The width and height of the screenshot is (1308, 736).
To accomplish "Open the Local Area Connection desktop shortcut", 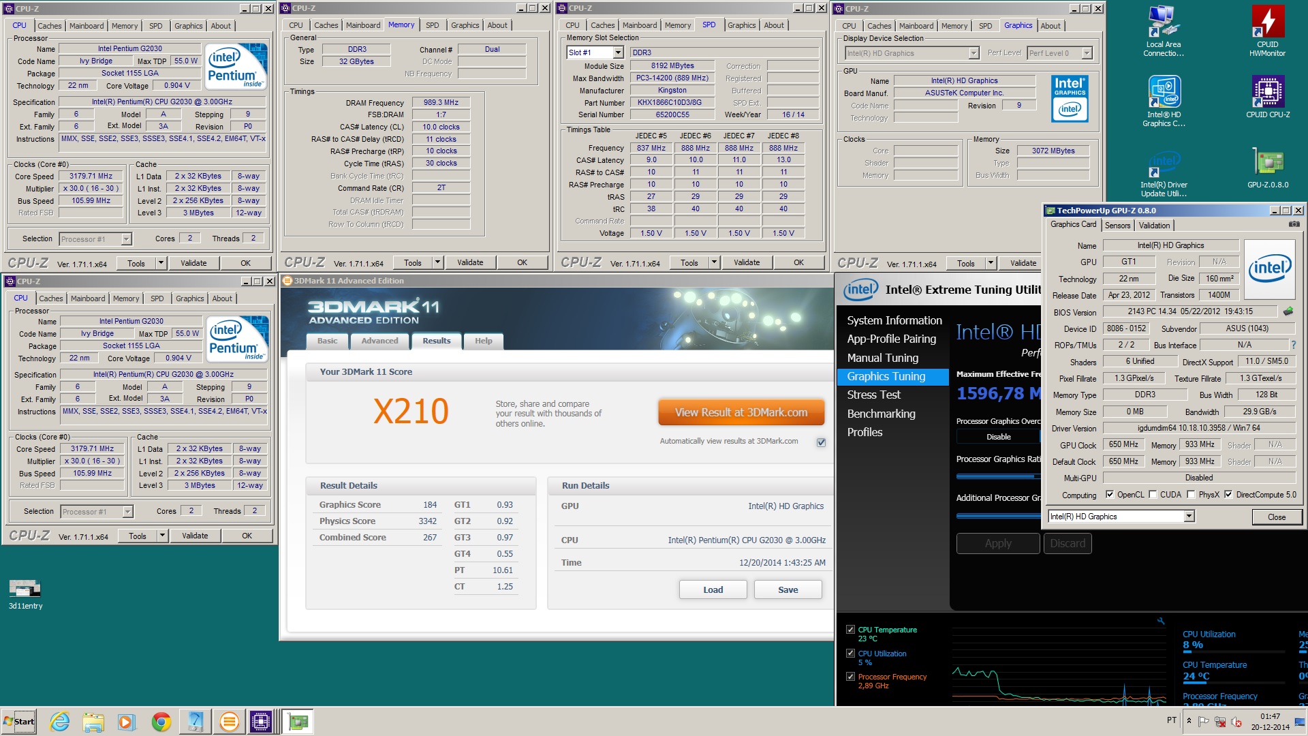I will [1164, 31].
